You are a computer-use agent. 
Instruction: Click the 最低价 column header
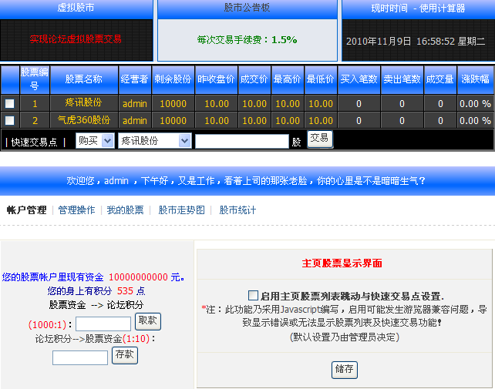click(321, 79)
